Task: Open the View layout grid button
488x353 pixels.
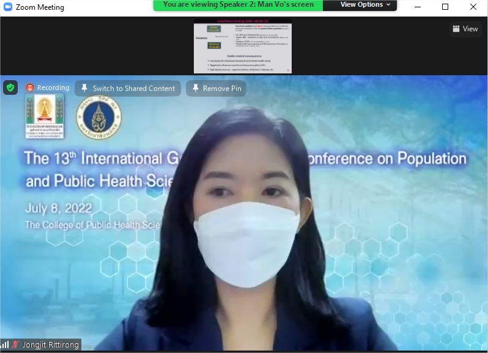Action: coord(465,29)
